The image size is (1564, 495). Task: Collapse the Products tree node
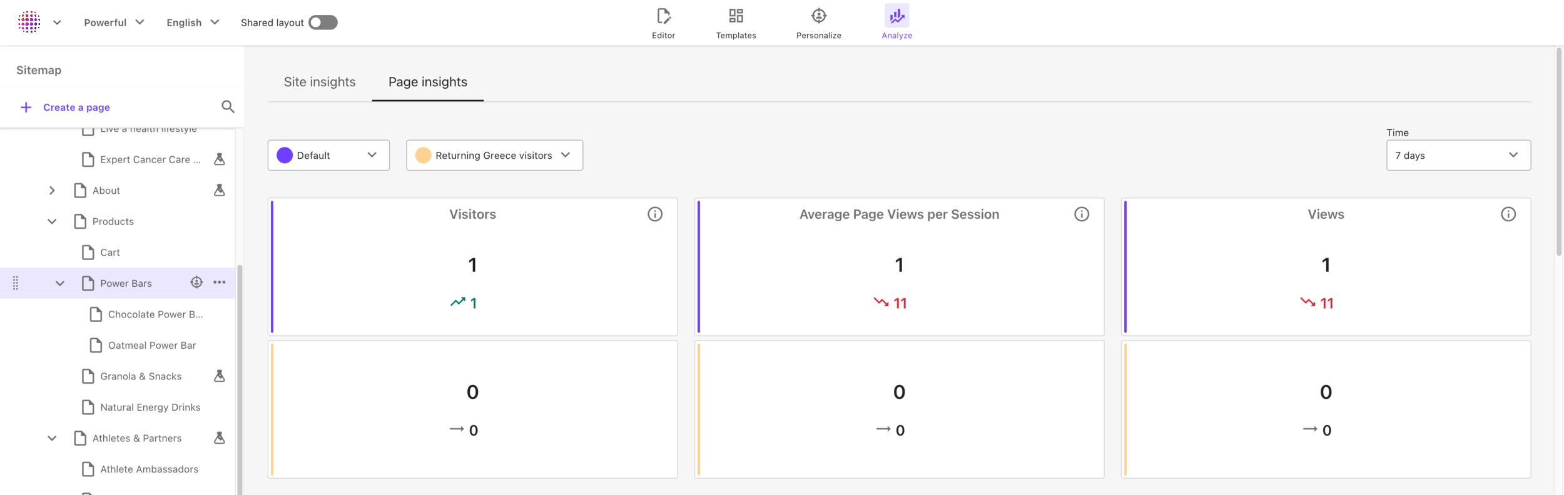[52, 221]
